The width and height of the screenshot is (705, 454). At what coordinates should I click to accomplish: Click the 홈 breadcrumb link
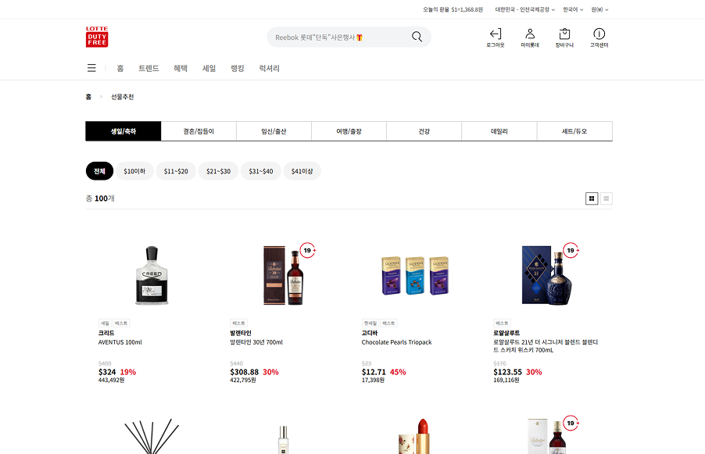pos(88,97)
